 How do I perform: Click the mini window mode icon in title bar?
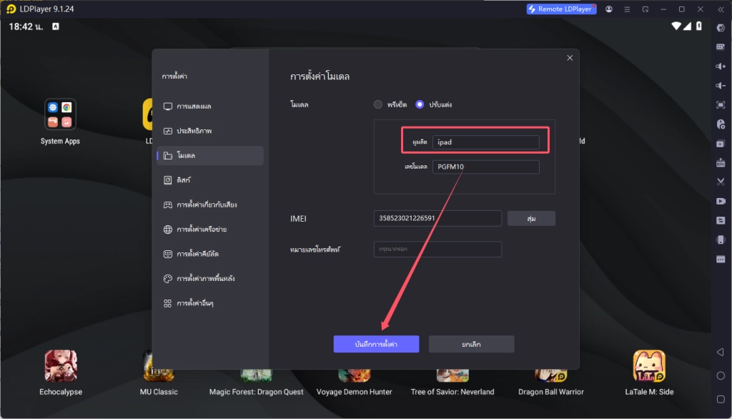click(x=646, y=9)
